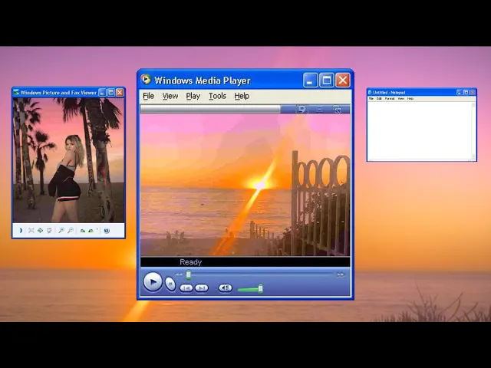The height and width of the screenshot is (368, 491).
Task: Click the photo displayed in Picture and Fax Viewer
Action: [68, 160]
